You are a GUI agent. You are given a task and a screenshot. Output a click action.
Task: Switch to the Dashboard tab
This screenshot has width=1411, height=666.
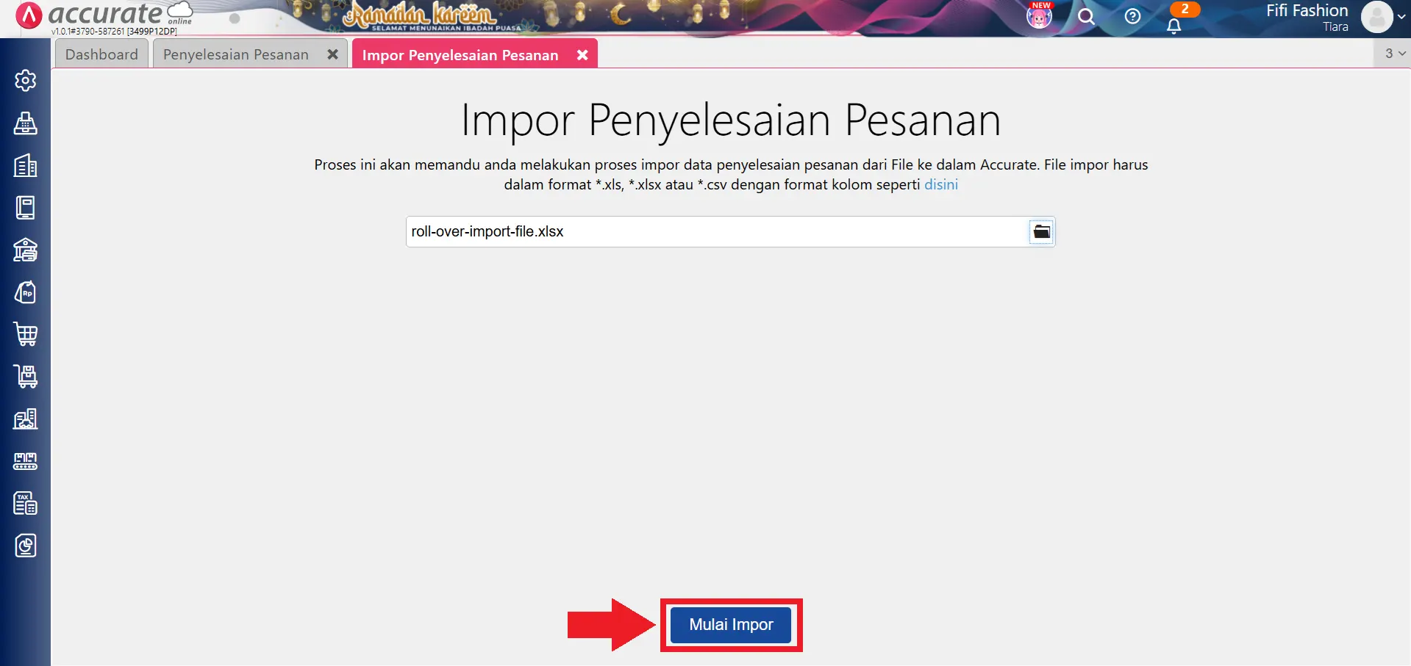tap(101, 54)
